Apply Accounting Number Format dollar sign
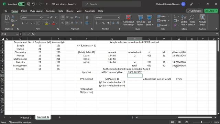The width and height of the screenshot is (220, 124). 96,23
